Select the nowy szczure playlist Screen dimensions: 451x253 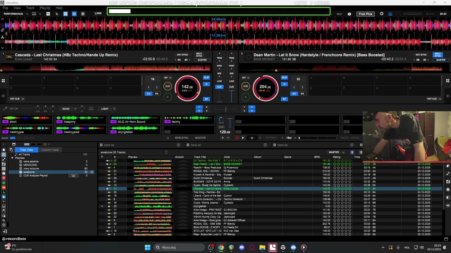pos(31,169)
